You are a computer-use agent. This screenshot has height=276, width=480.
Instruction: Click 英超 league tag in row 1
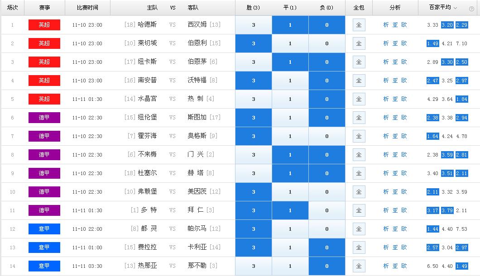(x=44, y=25)
